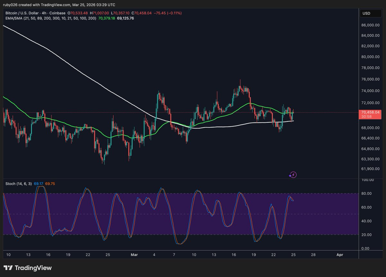Click the Apr label on time axis
This screenshot has height=277, width=386.
(340, 254)
